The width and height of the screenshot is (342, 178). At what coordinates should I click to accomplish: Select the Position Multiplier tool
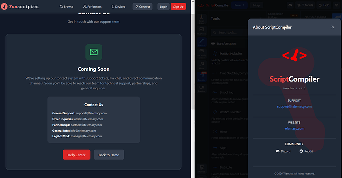(229, 58)
